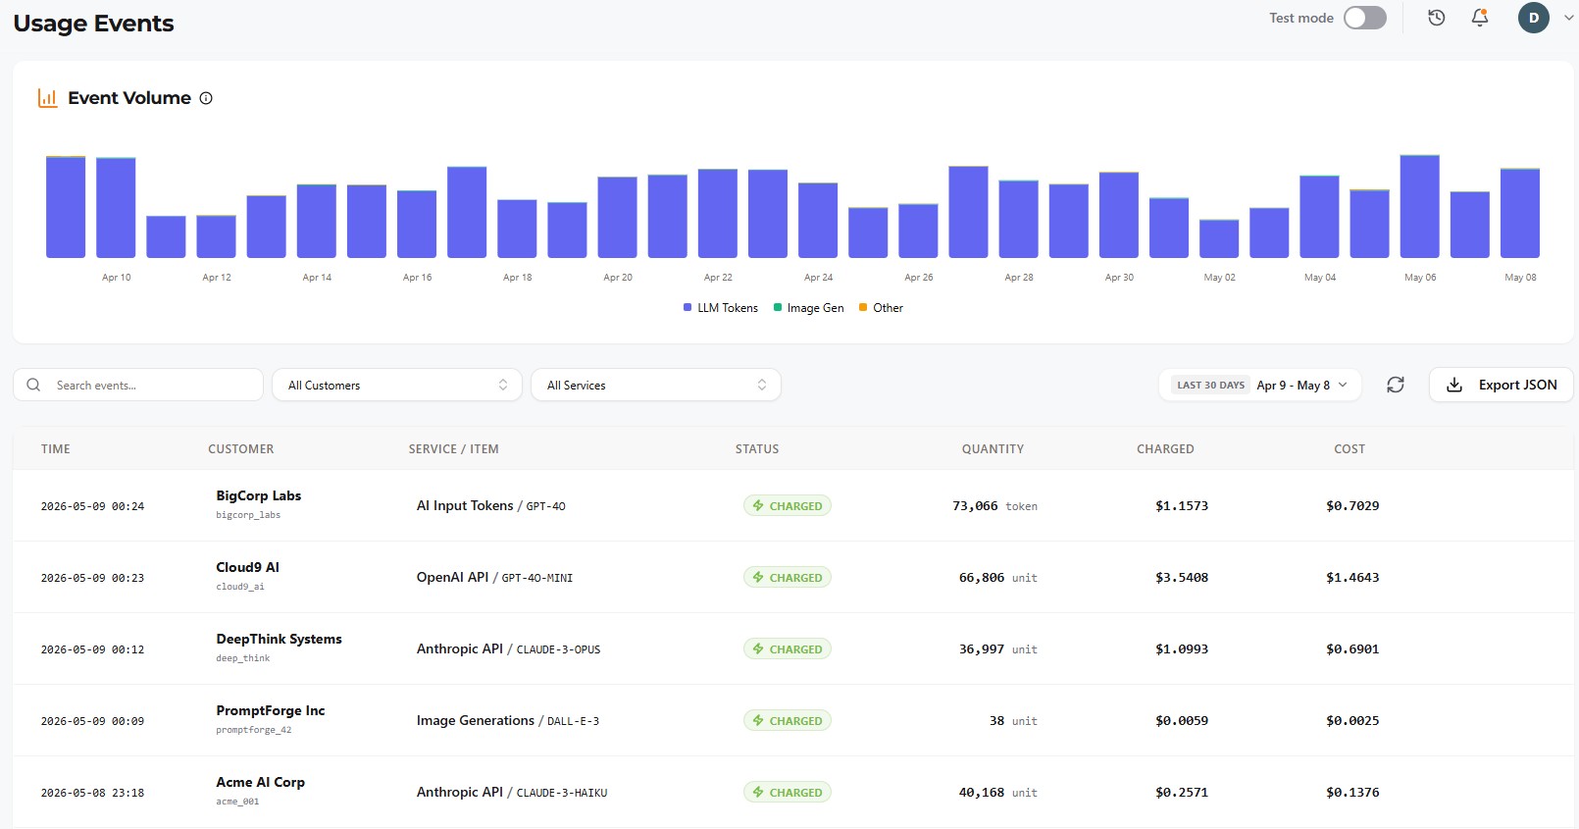Image resolution: width=1579 pixels, height=829 pixels.
Task: Open Cloud9 AI customer name
Action: click(x=248, y=567)
